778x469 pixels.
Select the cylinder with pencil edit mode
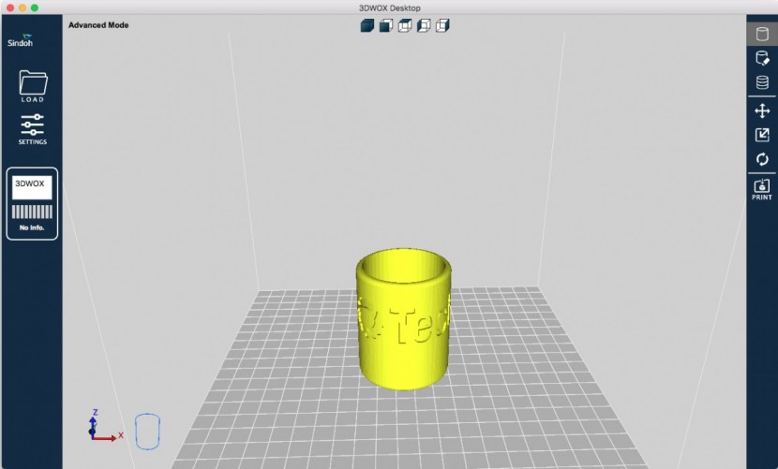point(762,58)
